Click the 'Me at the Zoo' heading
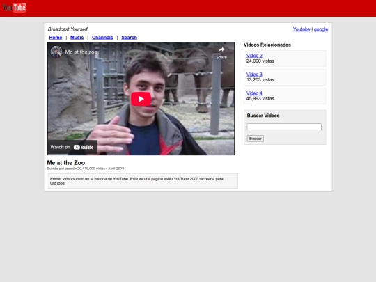The image size is (376, 282). coord(66,162)
